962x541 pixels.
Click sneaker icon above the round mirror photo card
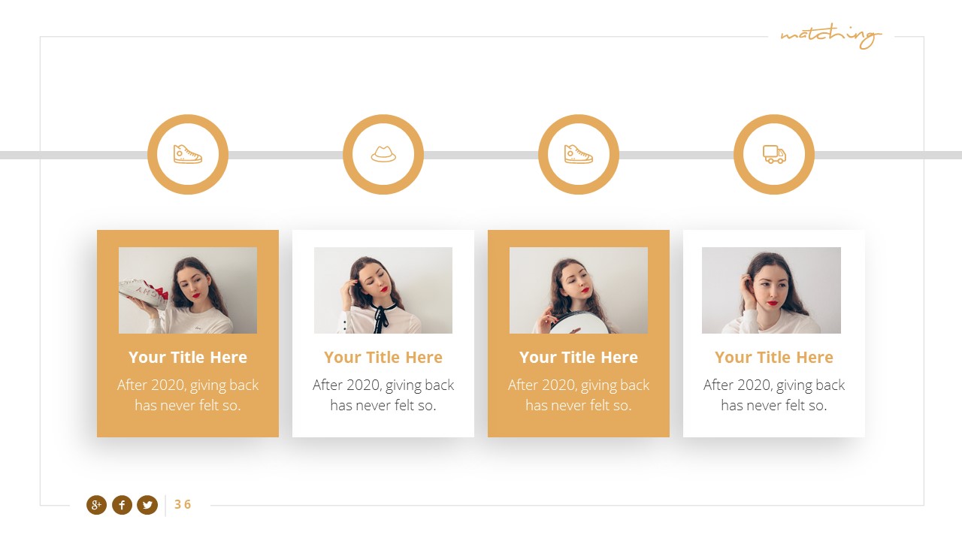pyautogui.click(x=579, y=154)
